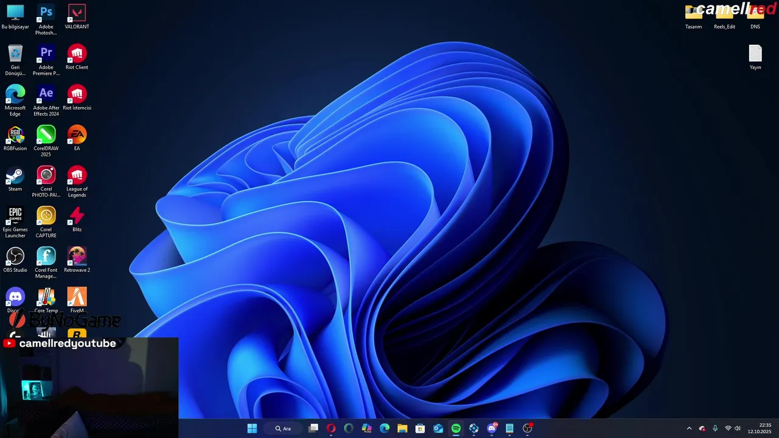Select the Reels_Edit folder

click(x=724, y=17)
